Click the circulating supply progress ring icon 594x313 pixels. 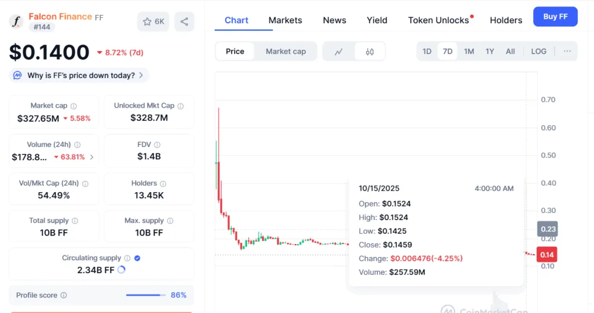[121, 270]
